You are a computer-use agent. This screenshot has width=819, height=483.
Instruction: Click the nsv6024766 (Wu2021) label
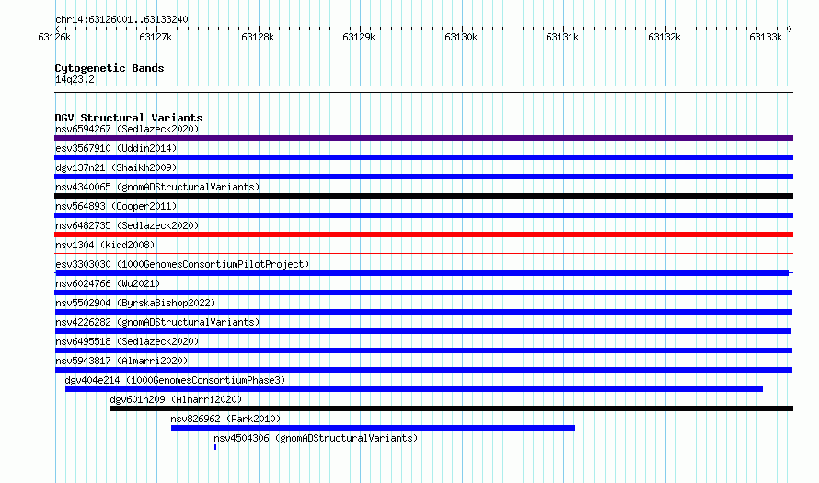tap(108, 283)
